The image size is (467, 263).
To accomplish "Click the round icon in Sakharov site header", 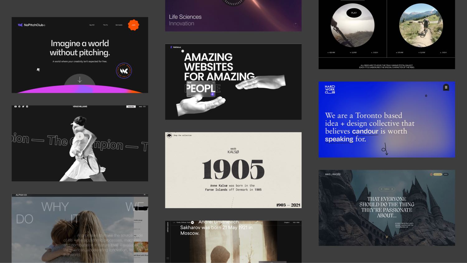I will (x=192, y=222).
